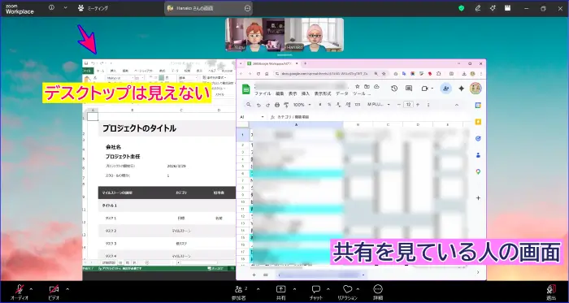
Task: Open the AI Companion sparkle icon in header
Action: [x=493, y=8]
